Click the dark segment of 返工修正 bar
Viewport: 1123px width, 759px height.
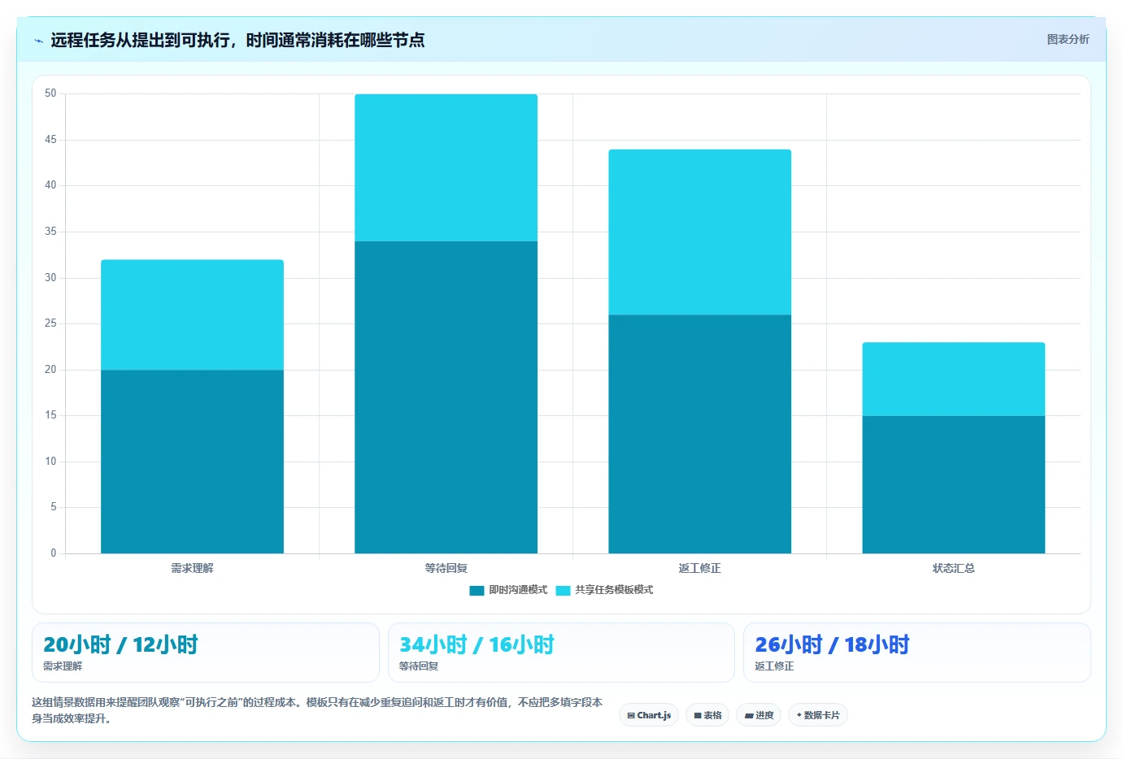tap(699, 434)
